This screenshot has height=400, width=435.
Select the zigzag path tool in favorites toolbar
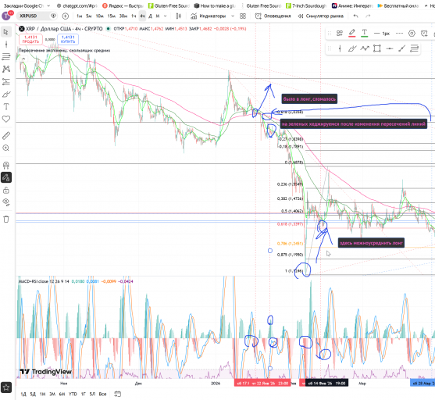pos(365,49)
